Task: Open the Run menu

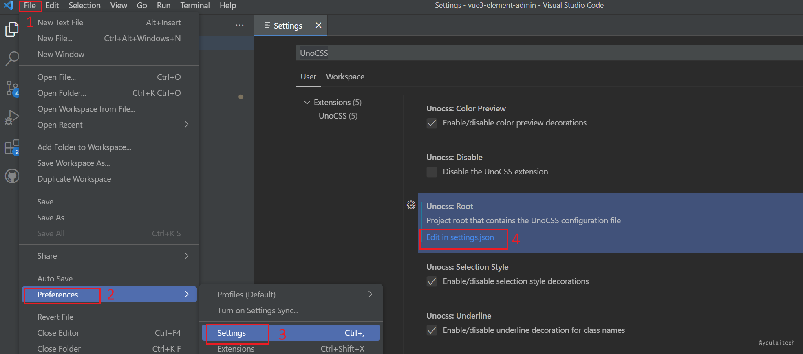Action: coord(163,5)
